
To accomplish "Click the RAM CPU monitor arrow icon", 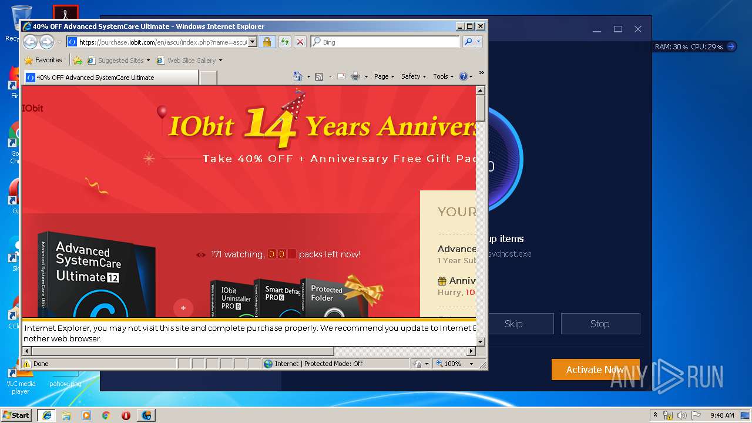I will click(x=731, y=46).
